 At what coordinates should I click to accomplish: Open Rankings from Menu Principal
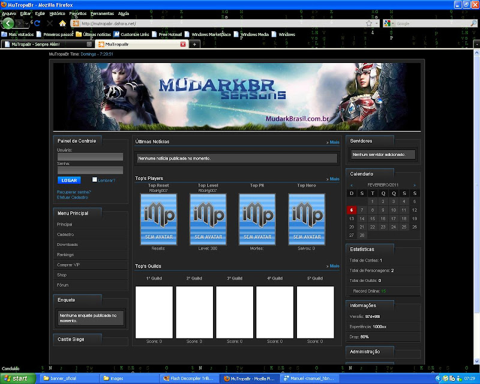click(x=65, y=254)
